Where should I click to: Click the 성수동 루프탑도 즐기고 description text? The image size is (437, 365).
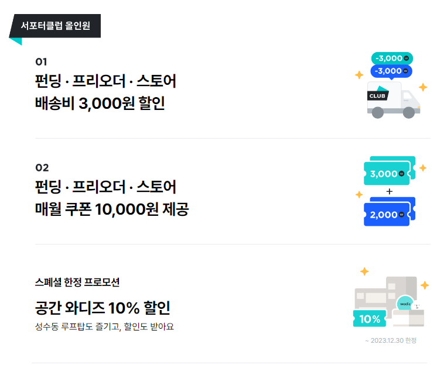(104, 326)
